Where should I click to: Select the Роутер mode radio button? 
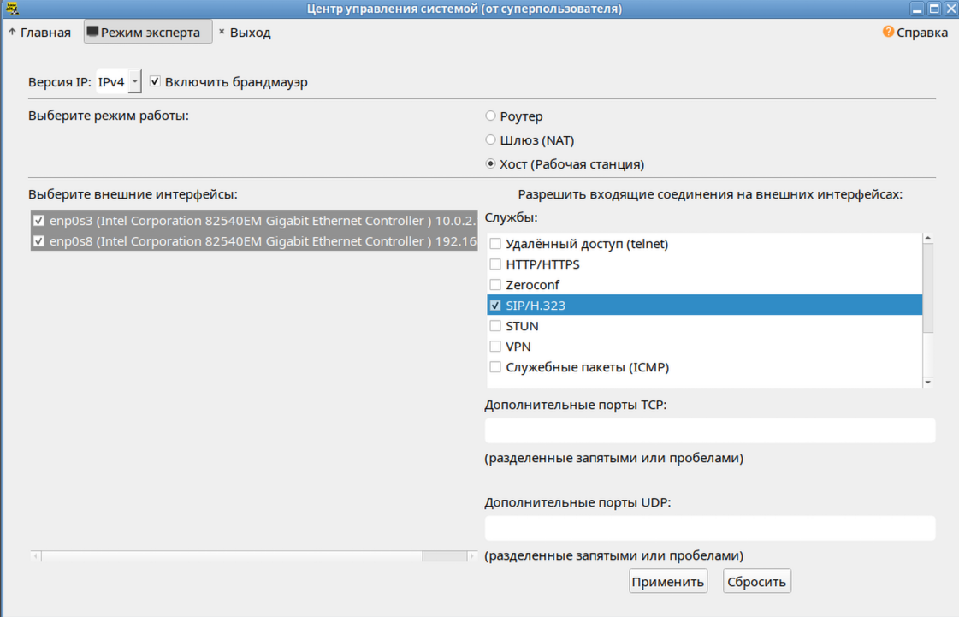click(490, 116)
